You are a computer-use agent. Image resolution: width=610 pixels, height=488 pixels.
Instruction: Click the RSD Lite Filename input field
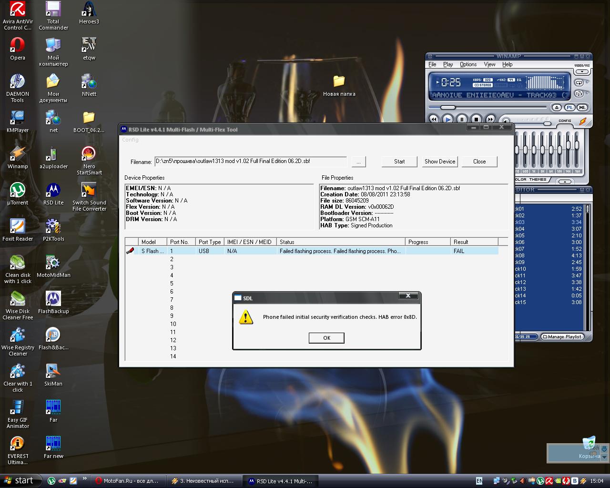[251, 162]
